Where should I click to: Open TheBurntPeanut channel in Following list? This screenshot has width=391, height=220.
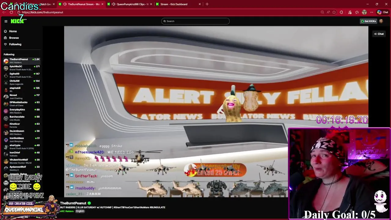tap(21, 61)
